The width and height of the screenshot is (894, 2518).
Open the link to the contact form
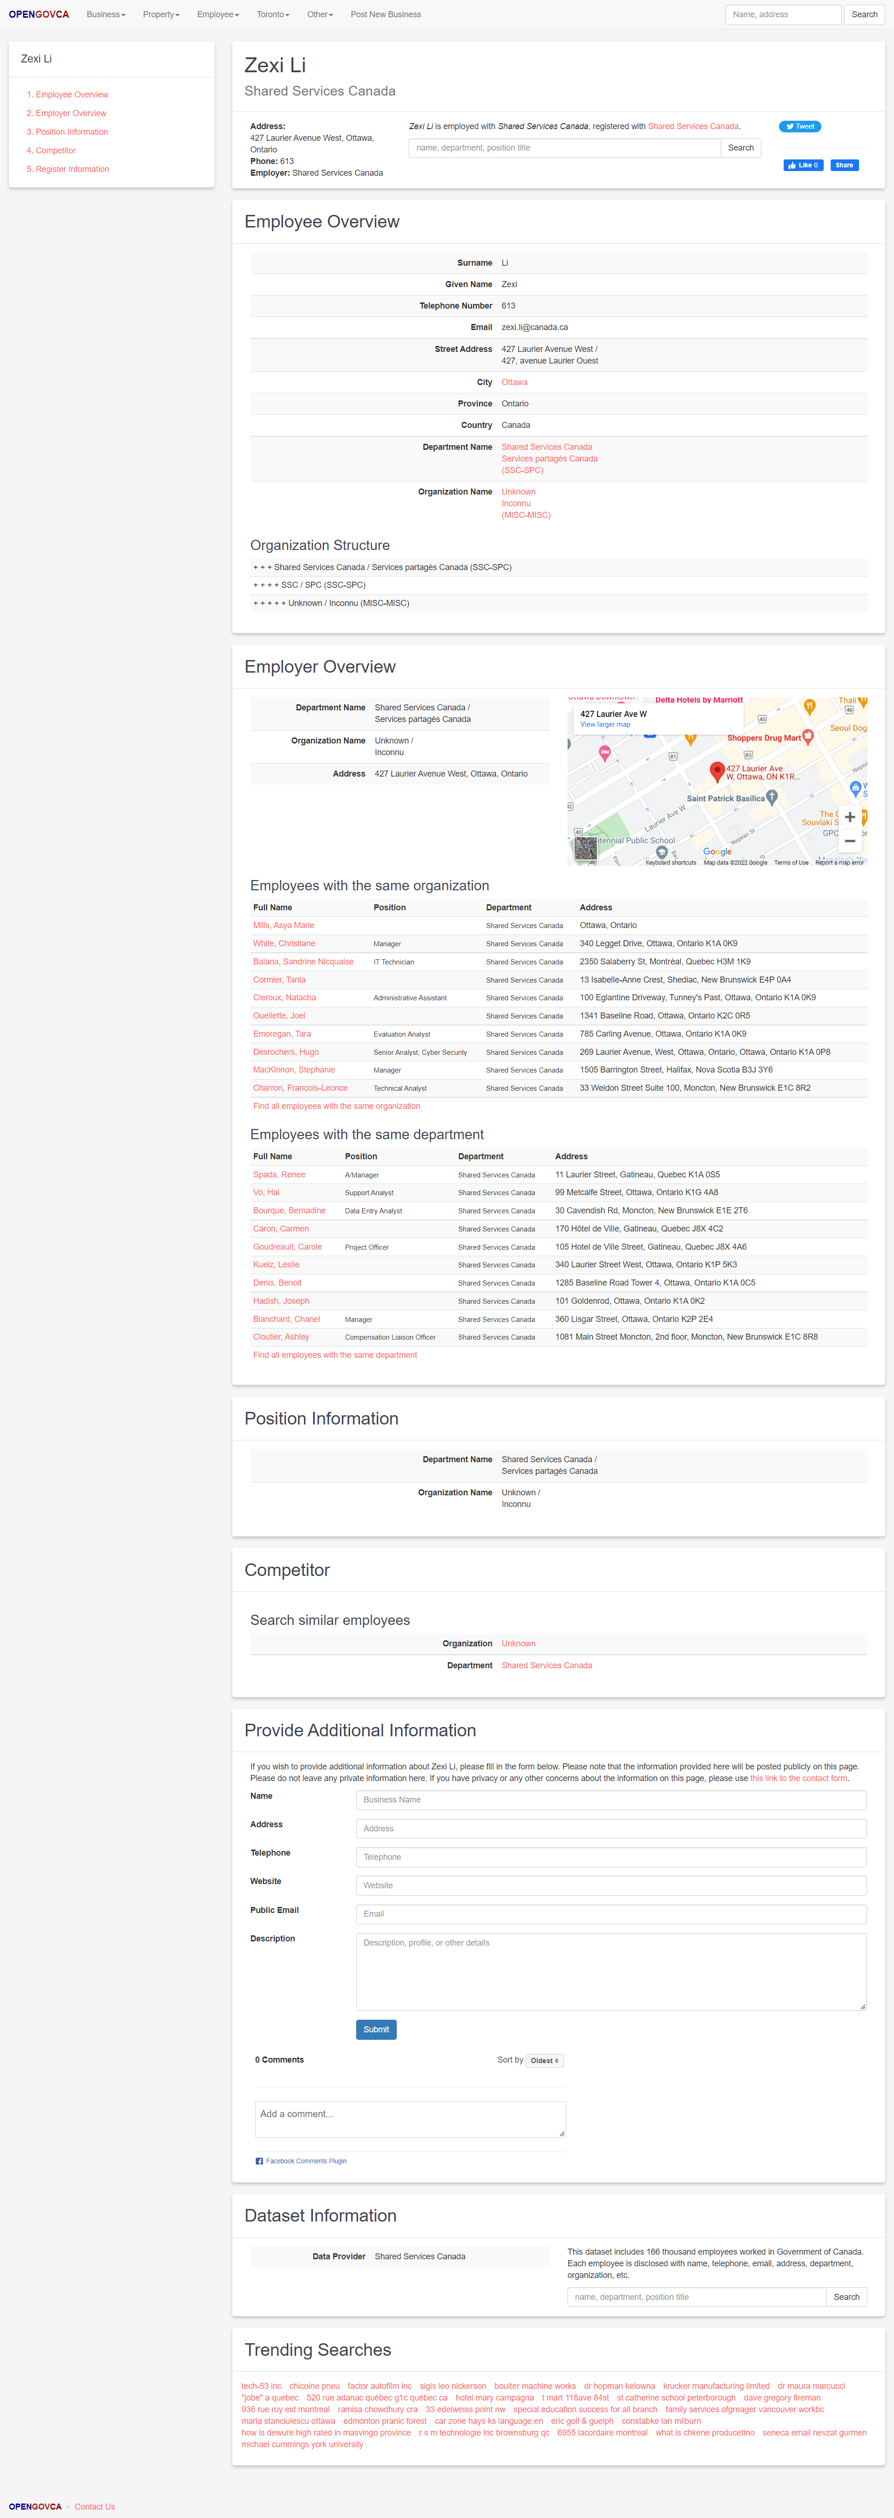[x=799, y=1778]
